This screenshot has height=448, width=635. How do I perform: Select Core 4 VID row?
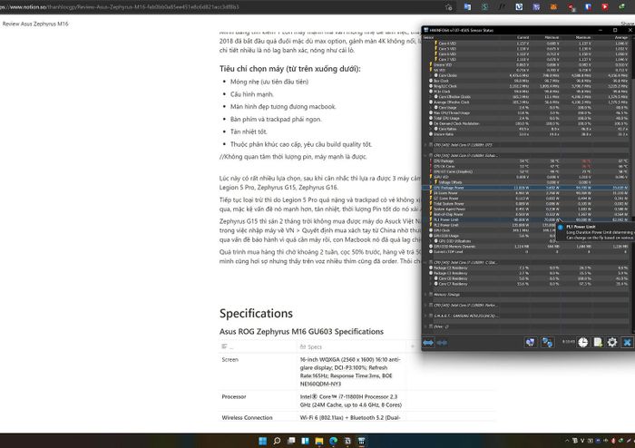click(x=526, y=44)
